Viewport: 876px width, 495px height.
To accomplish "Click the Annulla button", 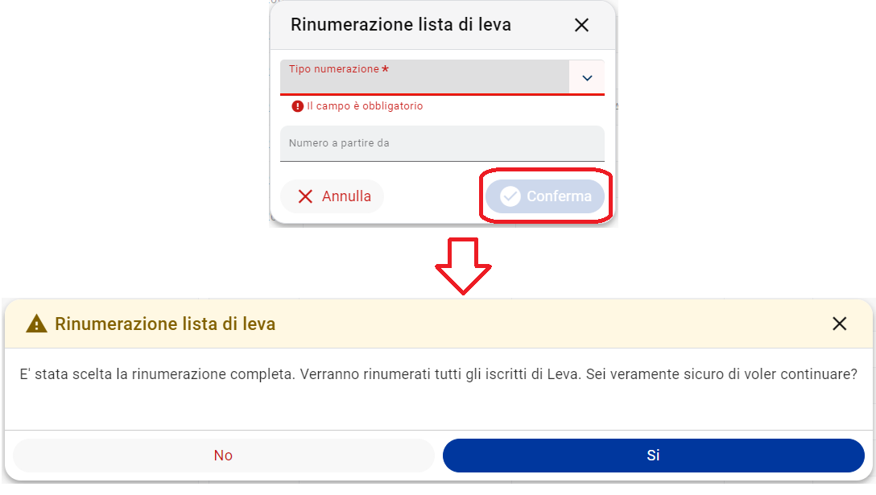I will 333,196.
